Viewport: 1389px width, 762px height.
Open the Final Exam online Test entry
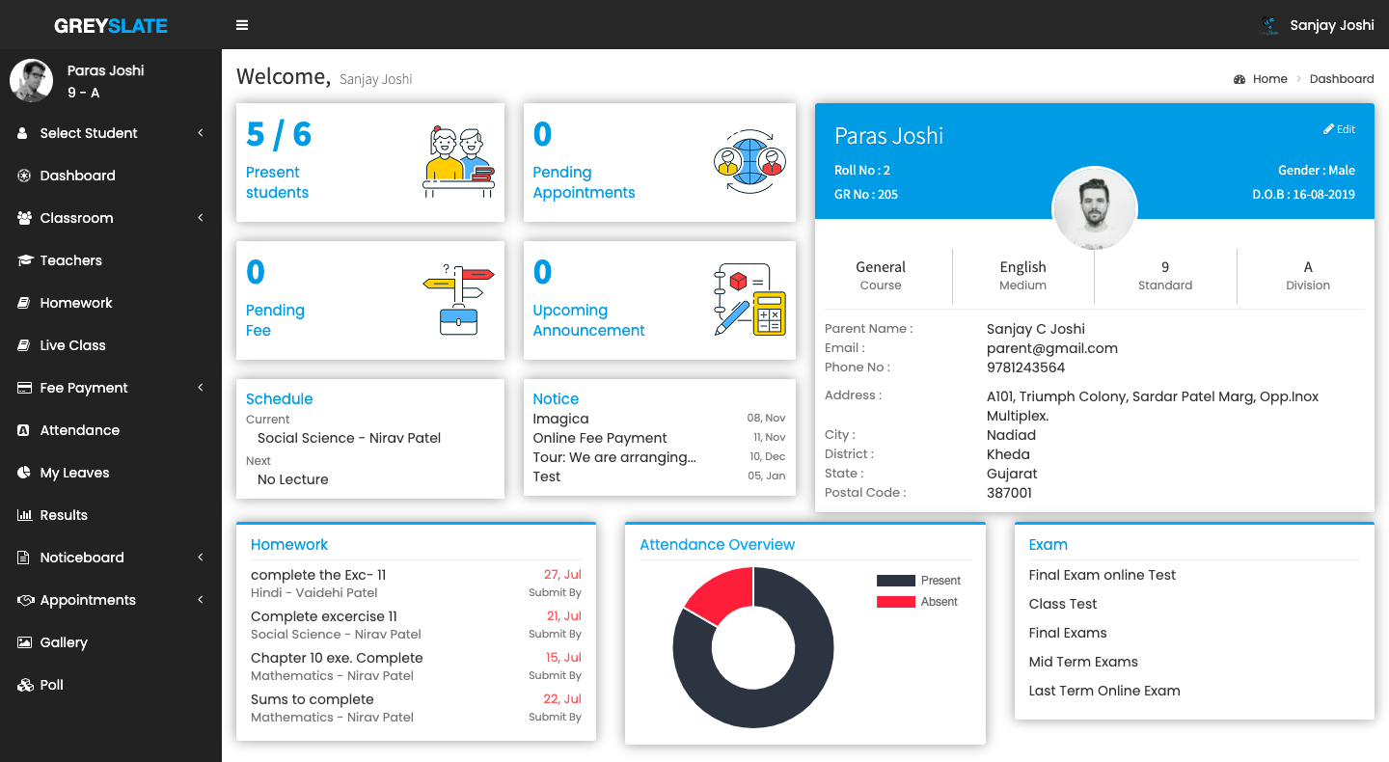(x=1102, y=575)
